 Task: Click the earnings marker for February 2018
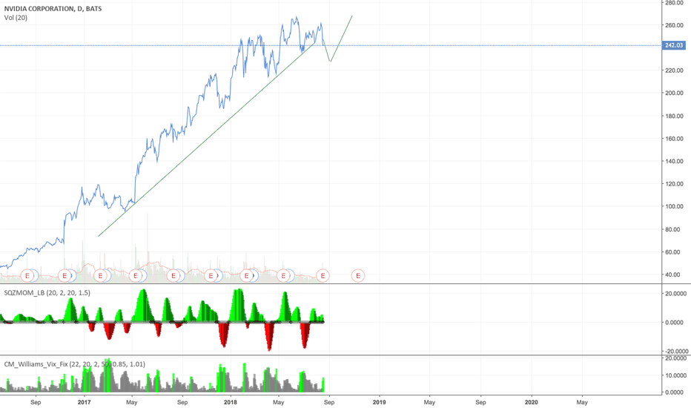(x=246, y=276)
